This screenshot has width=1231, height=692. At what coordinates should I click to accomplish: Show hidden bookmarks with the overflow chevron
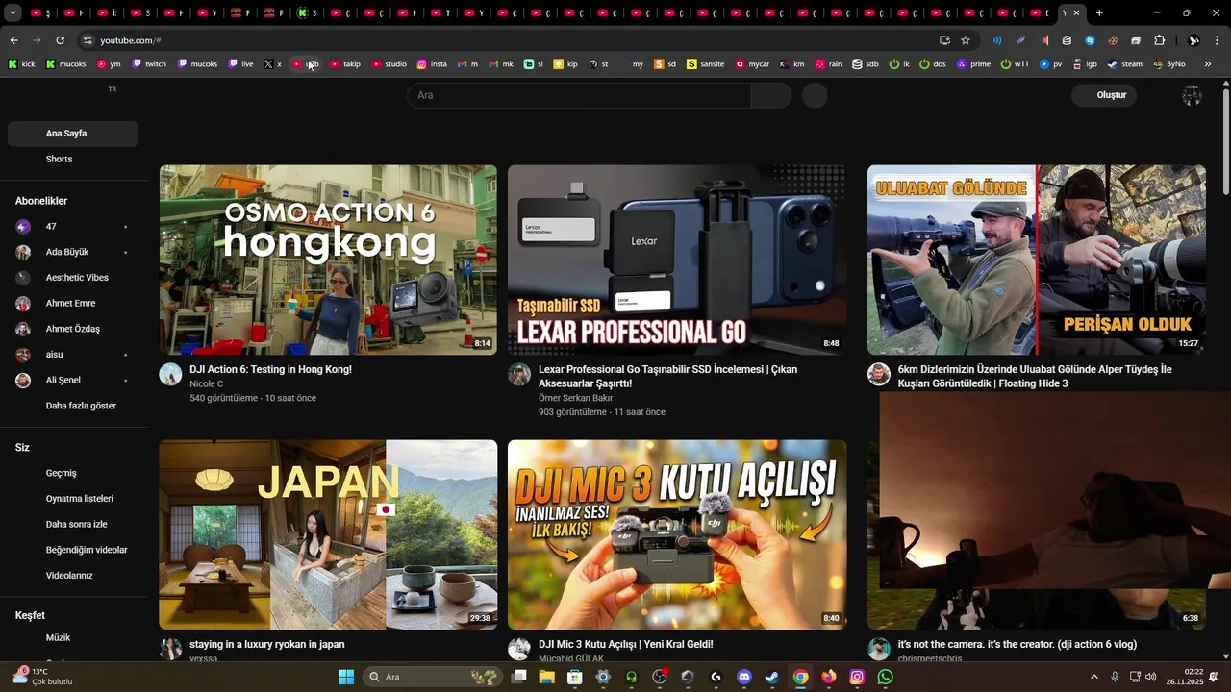(1208, 64)
